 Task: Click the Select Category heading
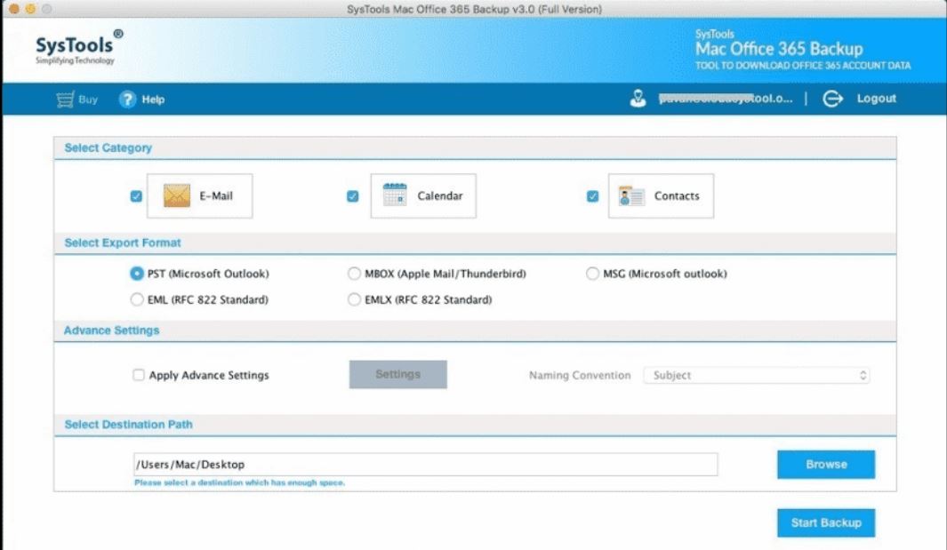(x=108, y=147)
